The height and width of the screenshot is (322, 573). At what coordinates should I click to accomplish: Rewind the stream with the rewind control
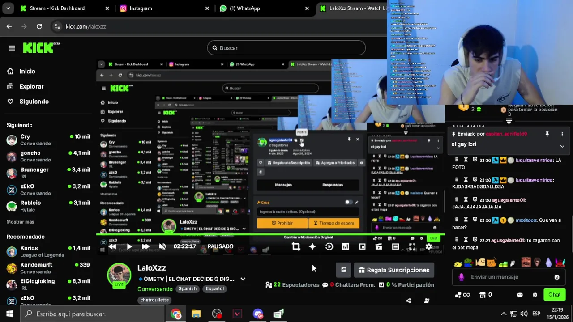click(x=112, y=246)
